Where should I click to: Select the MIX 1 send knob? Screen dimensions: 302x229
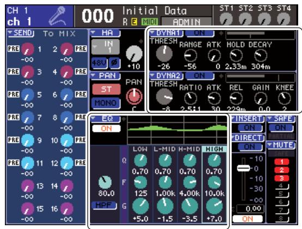[28, 49]
